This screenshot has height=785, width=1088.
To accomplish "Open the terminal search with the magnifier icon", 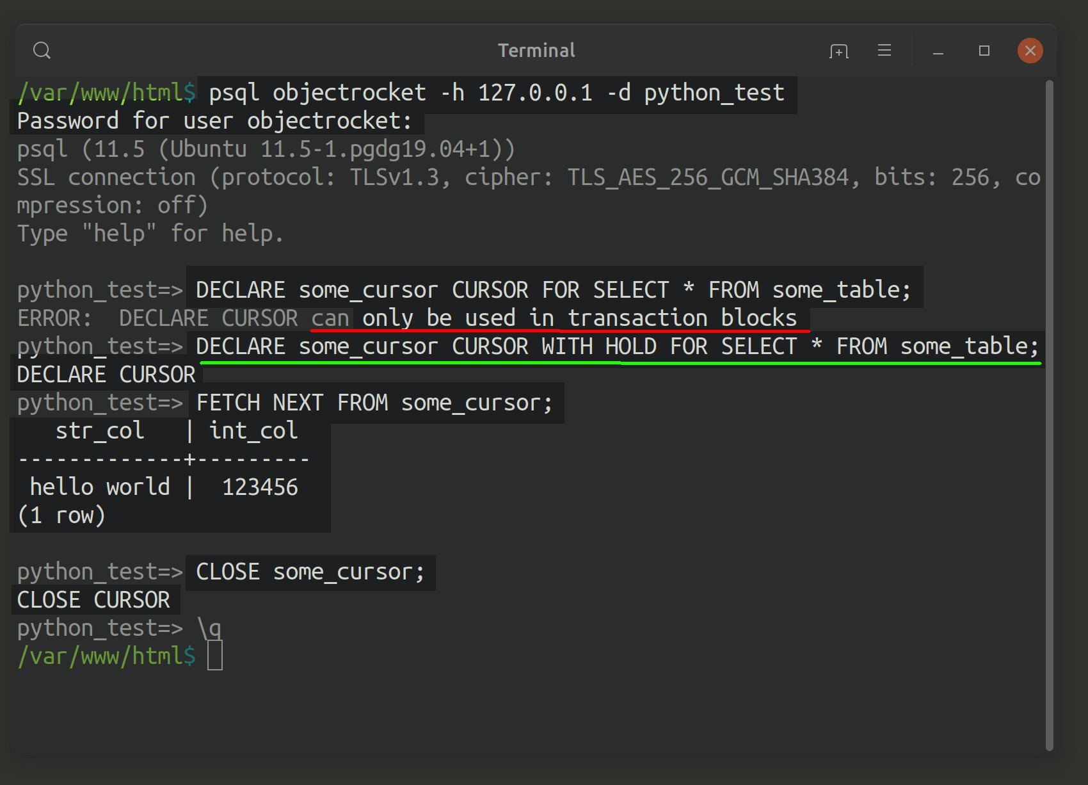I will point(42,50).
